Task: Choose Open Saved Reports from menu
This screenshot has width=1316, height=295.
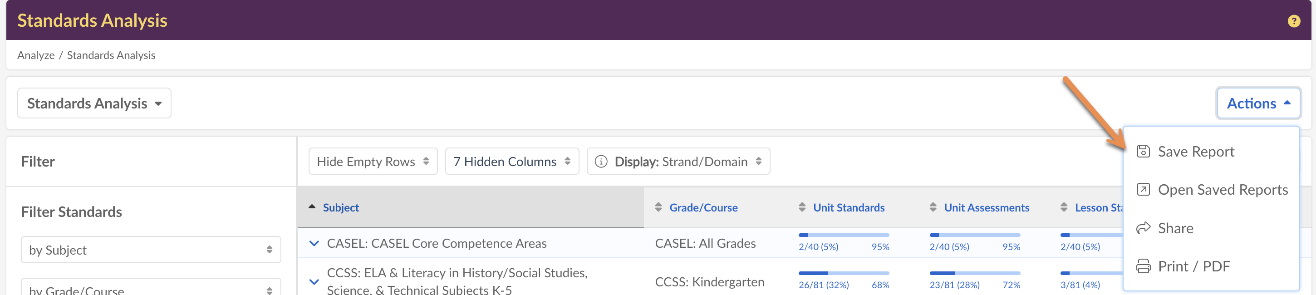Action: pos(1222,190)
